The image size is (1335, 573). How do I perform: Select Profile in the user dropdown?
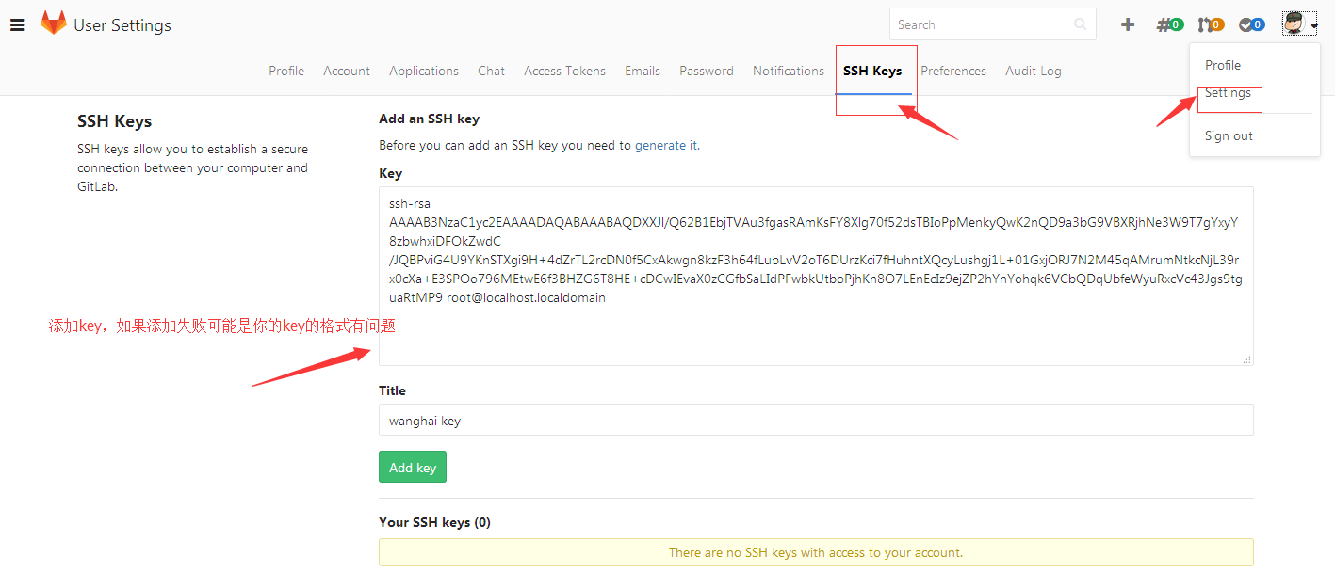coord(1223,65)
